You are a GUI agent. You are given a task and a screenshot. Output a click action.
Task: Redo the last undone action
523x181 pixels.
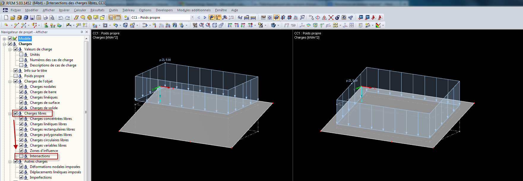(67, 18)
